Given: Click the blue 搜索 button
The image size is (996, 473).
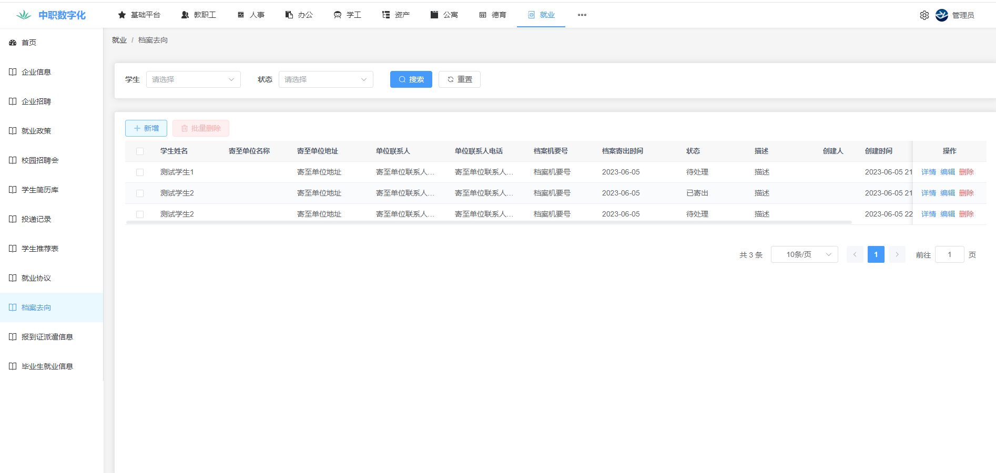Looking at the screenshot, I should click(x=411, y=79).
